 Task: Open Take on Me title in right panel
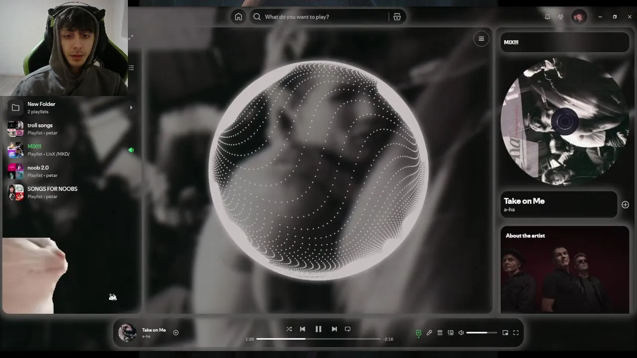(524, 201)
